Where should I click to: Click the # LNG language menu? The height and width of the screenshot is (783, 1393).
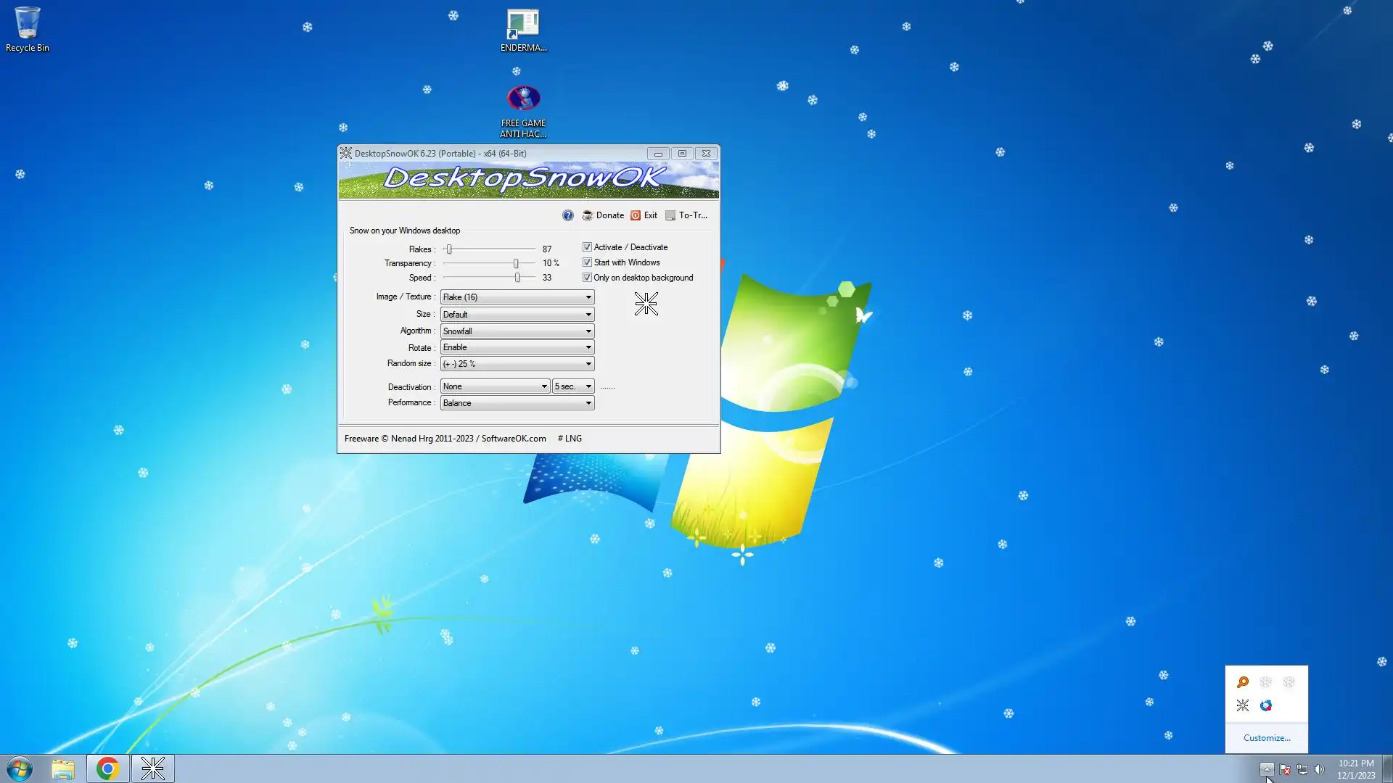click(570, 439)
